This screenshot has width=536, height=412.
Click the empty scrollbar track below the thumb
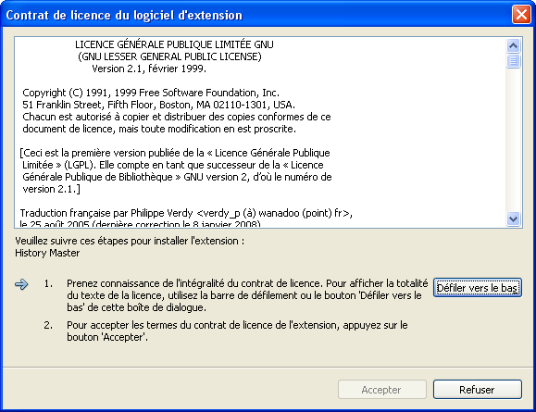click(x=513, y=140)
